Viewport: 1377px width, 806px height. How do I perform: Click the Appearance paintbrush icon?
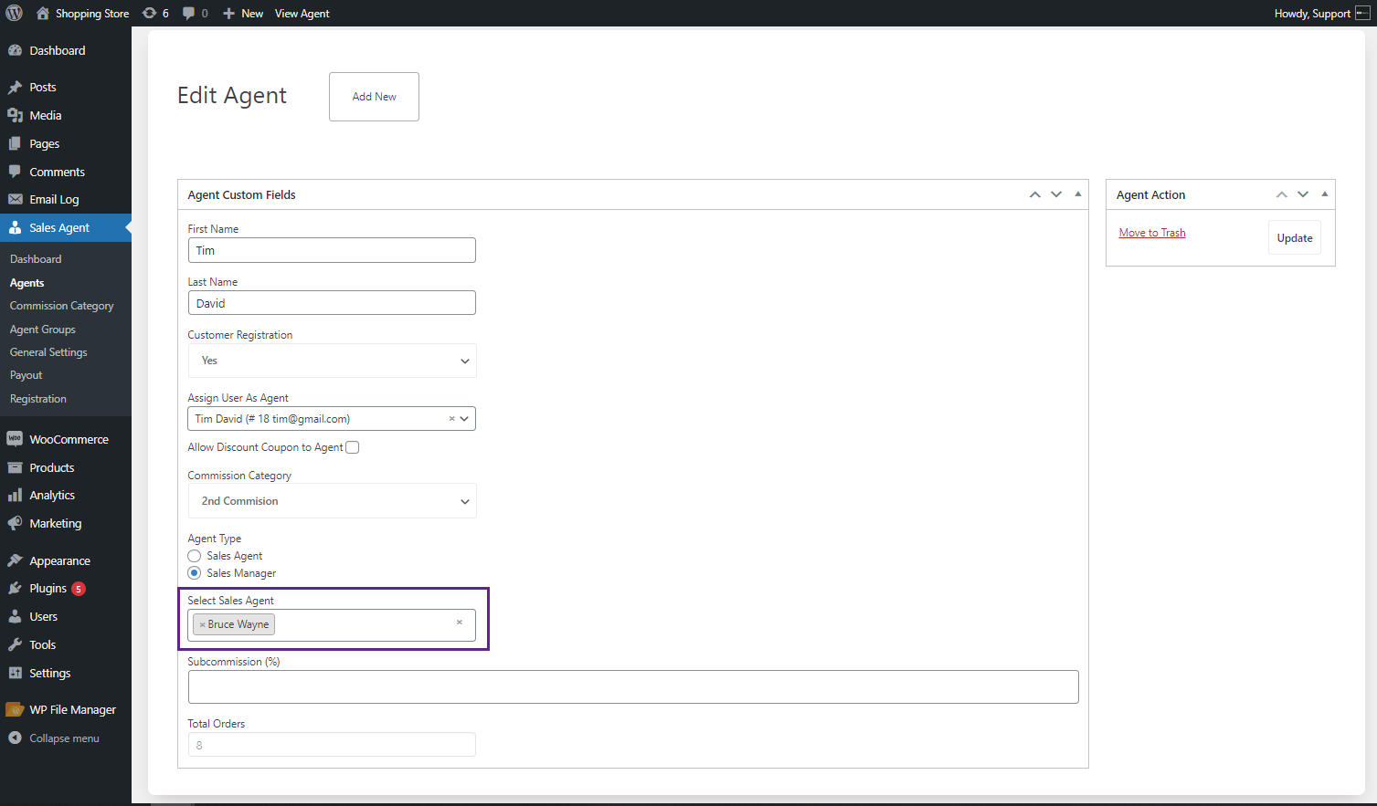15,560
